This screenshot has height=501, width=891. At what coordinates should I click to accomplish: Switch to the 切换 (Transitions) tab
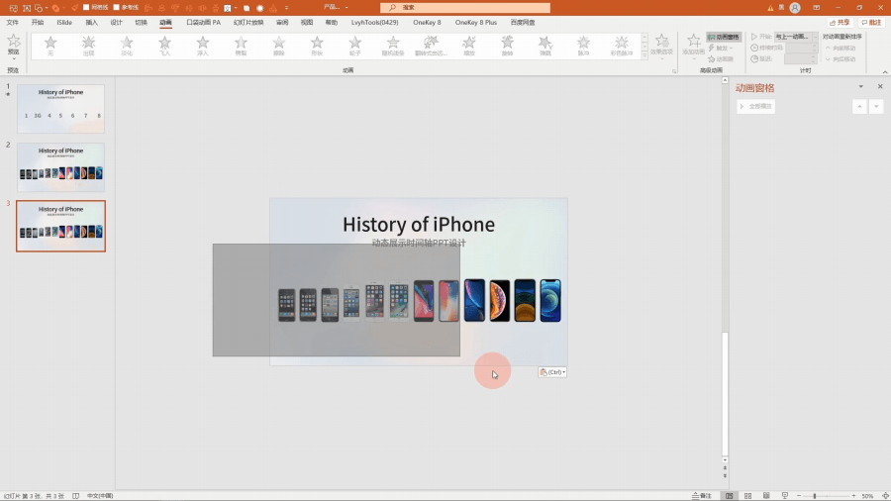(x=141, y=22)
